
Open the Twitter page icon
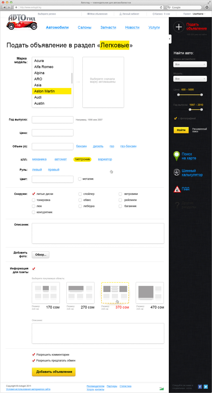point(206,387)
